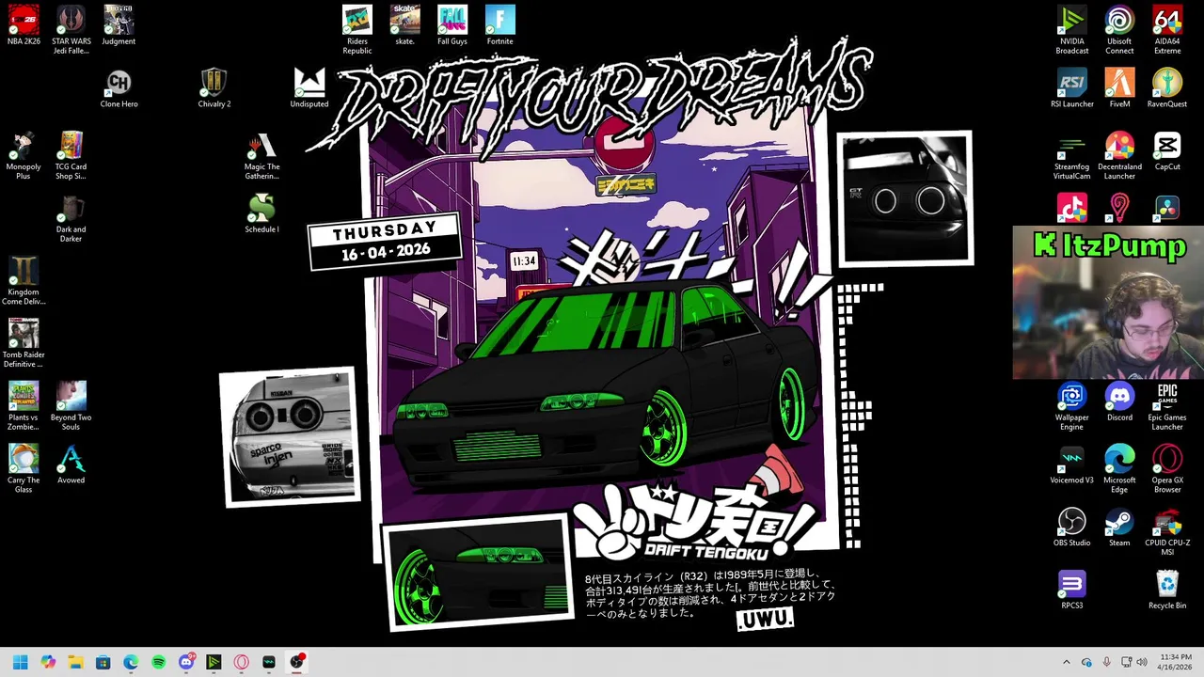Launch the Fortnite desktop shortcut
The image size is (1204, 677).
[x=500, y=25]
